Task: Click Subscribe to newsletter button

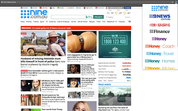Action: pos(115,8)
